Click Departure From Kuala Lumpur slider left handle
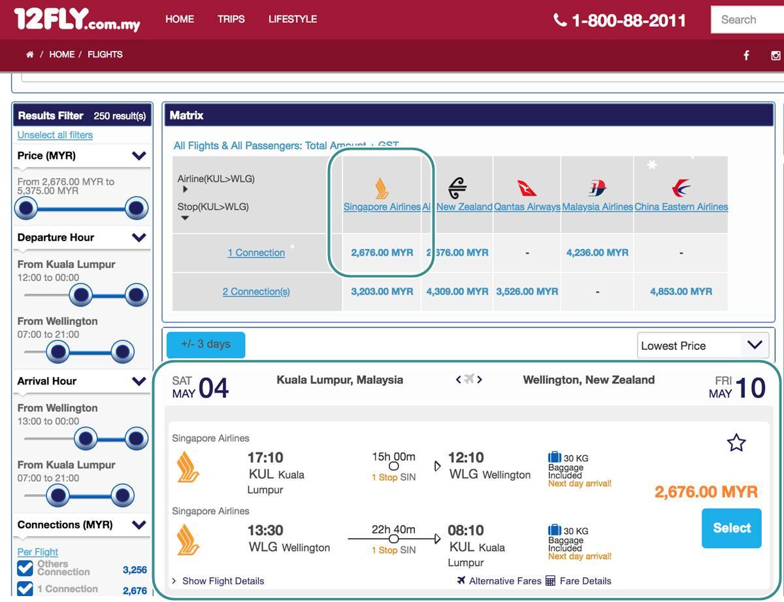 coord(80,295)
